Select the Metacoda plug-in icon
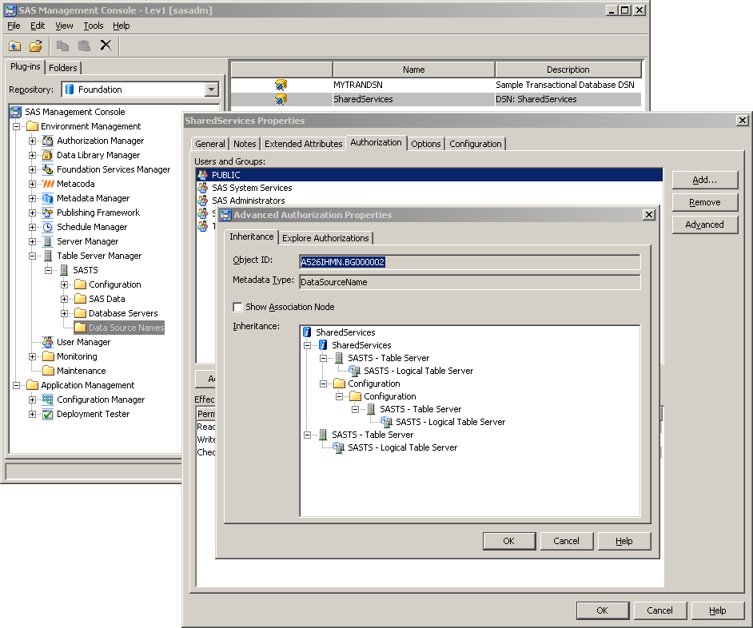Screen dimensions: 753x628 (x=47, y=184)
